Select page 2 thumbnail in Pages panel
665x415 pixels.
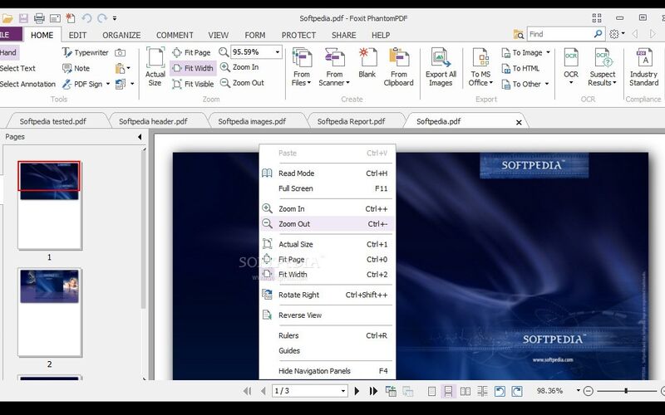coord(50,313)
